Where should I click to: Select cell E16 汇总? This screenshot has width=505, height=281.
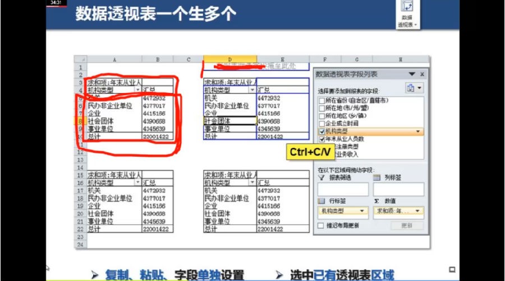283,182
